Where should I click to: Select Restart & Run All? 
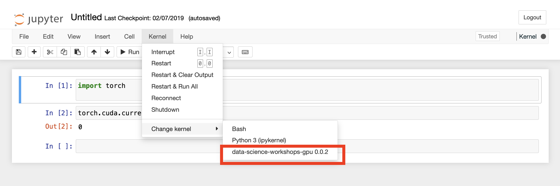182,86
